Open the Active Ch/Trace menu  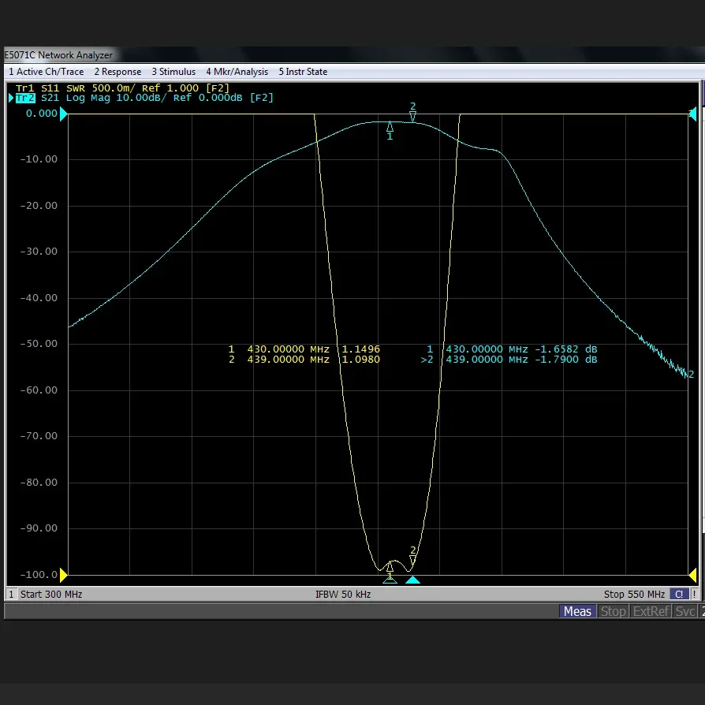(46, 72)
